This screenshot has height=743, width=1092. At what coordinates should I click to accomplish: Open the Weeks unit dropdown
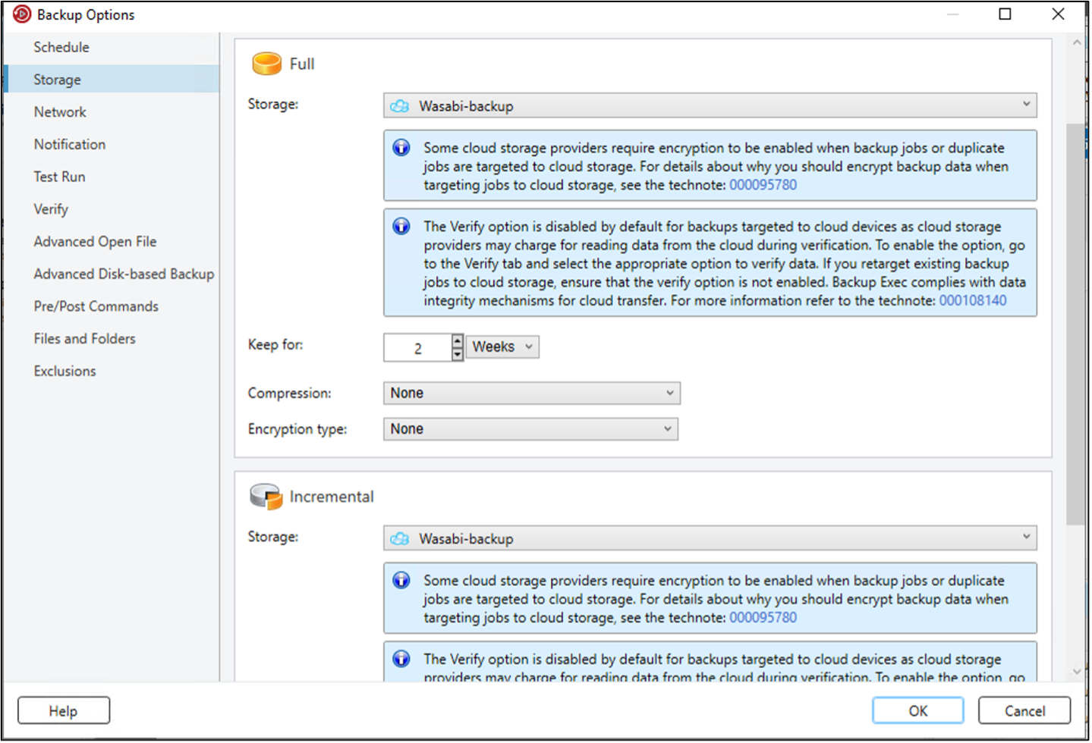(x=502, y=346)
